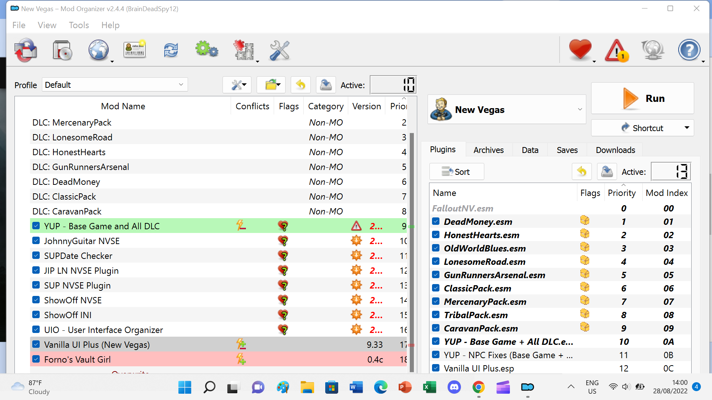Image resolution: width=712 pixels, height=400 pixels.
Task: Click Forno's Vault Girl conflict icon
Action: [x=241, y=359]
